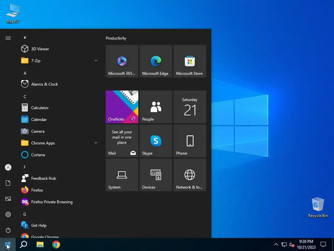Image resolution: width=334 pixels, height=251 pixels.
Task: Launch the Skype tile
Action: click(x=156, y=141)
